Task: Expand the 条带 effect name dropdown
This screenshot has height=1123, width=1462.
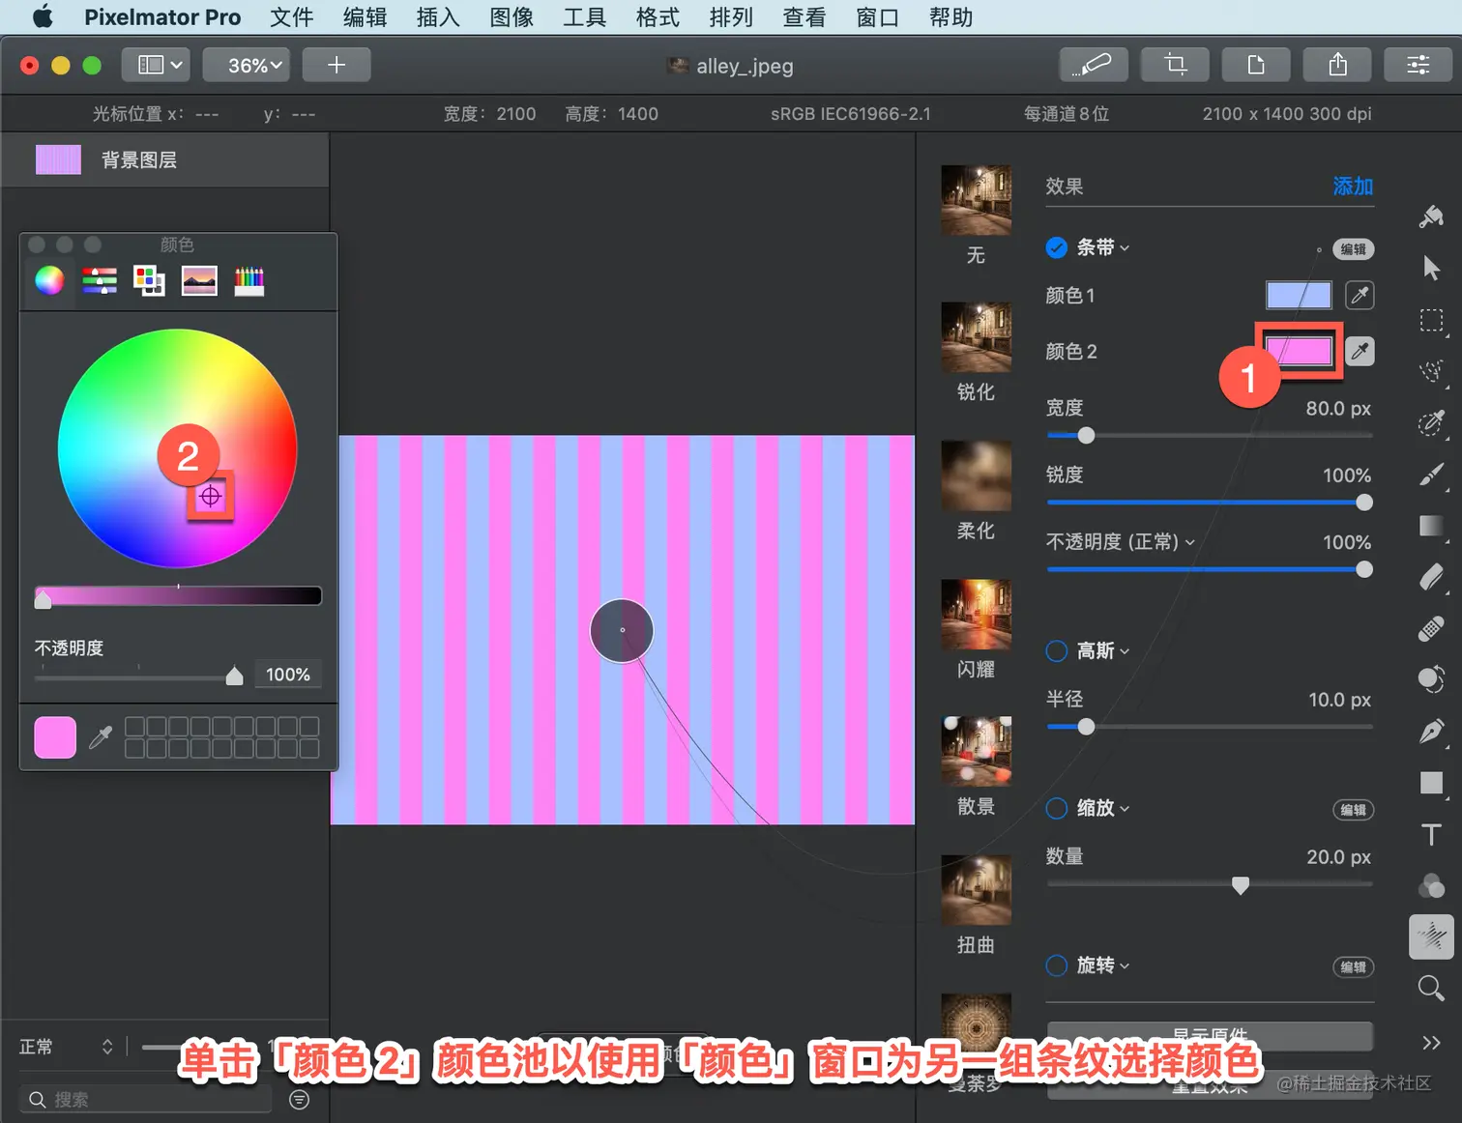Action: [1103, 247]
